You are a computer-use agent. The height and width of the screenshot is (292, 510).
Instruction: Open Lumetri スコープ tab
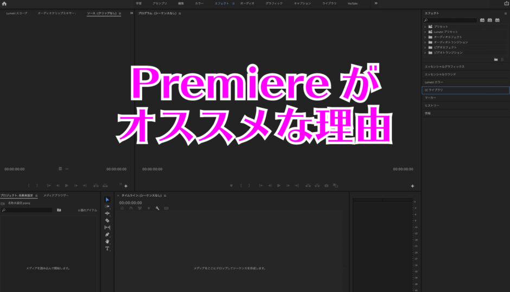click(17, 14)
